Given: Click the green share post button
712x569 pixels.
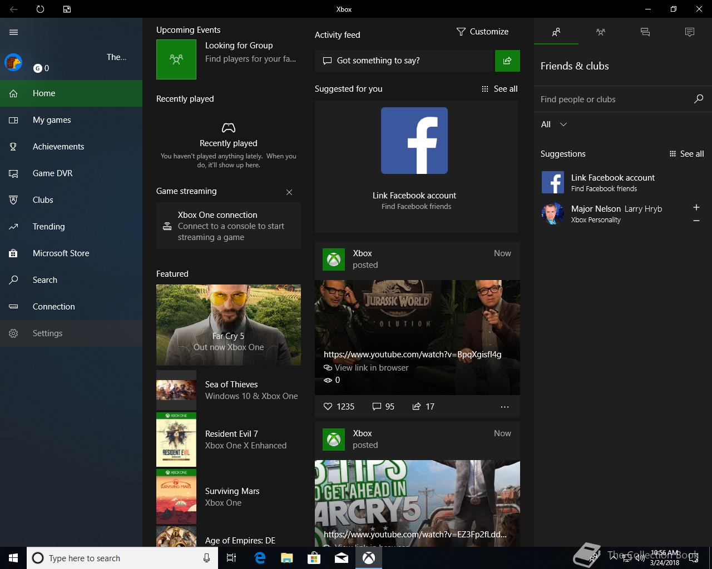Looking at the screenshot, I should [507, 61].
